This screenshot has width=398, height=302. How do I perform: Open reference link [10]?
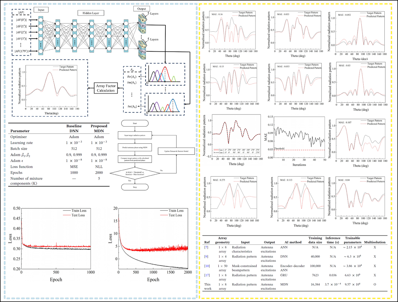207,266
